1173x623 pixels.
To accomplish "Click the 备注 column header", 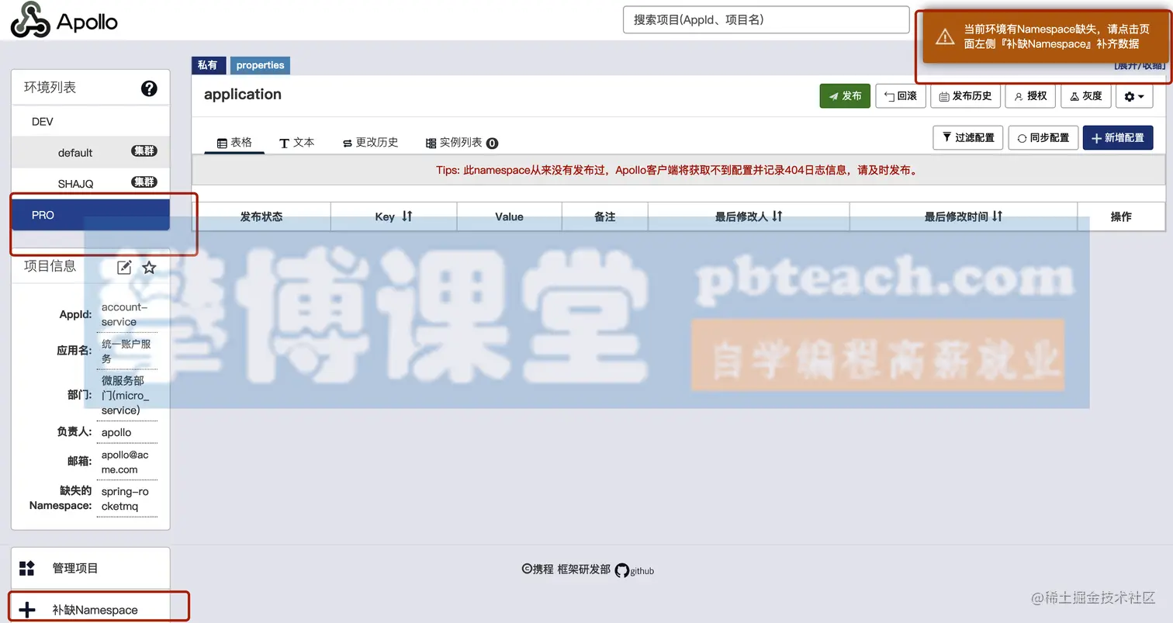I will tap(605, 216).
